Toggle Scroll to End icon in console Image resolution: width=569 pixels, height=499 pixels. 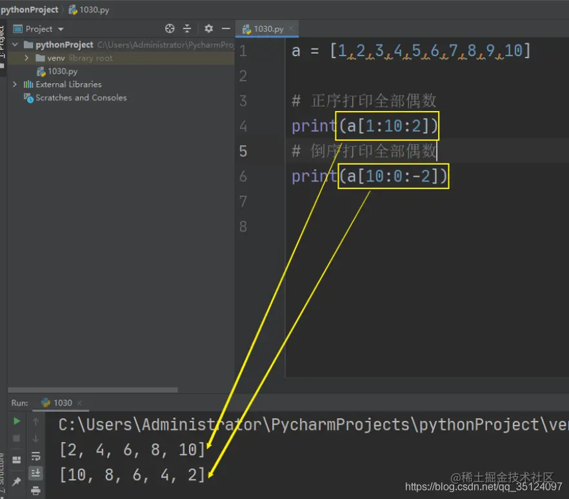coord(35,473)
